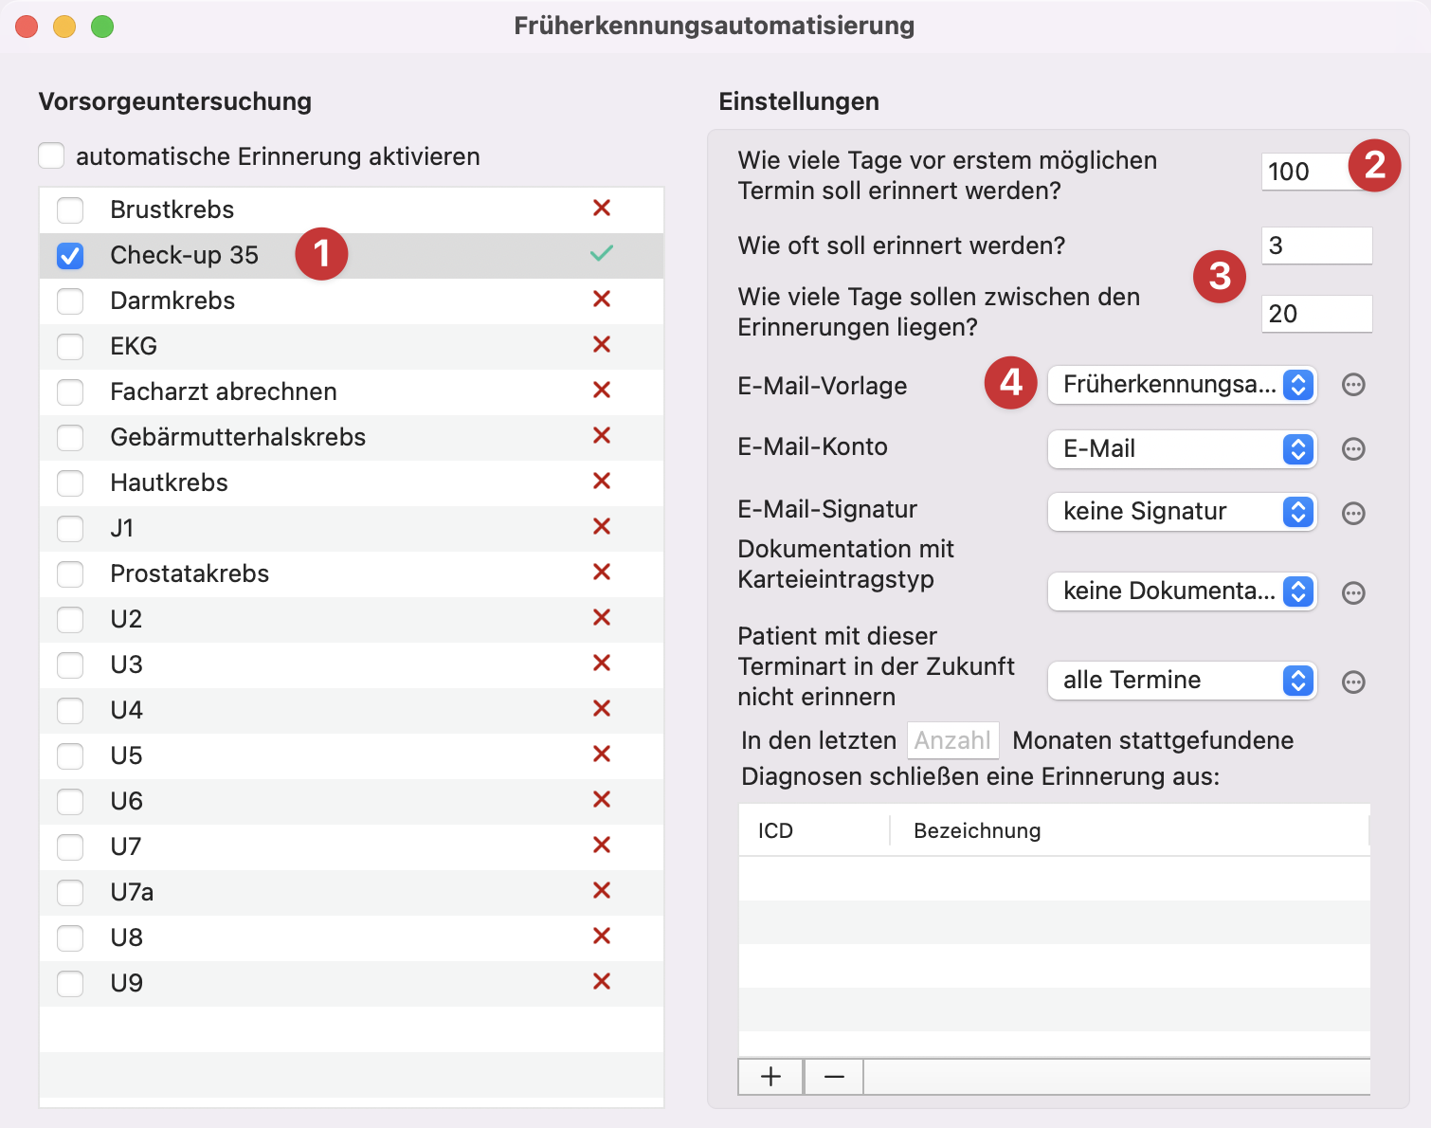Image resolution: width=1431 pixels, height=1128 pixels.
Task: Tick the U9 checkbox
Action: click(70, 983)
